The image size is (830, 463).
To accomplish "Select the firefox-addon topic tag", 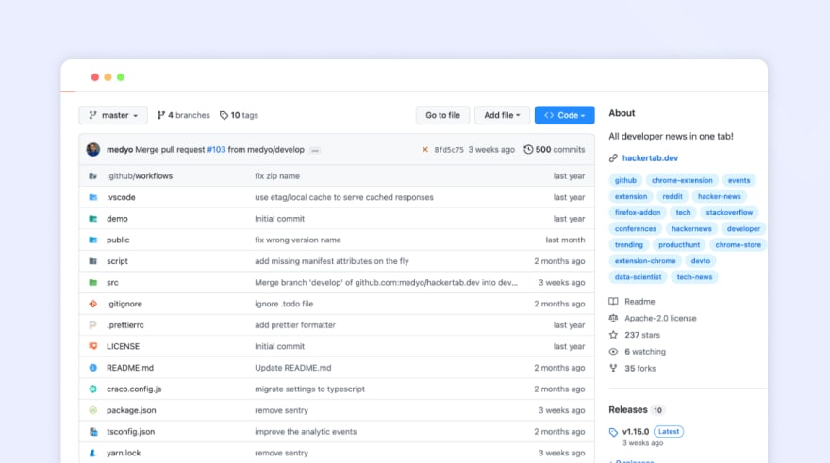I will 638,213.
